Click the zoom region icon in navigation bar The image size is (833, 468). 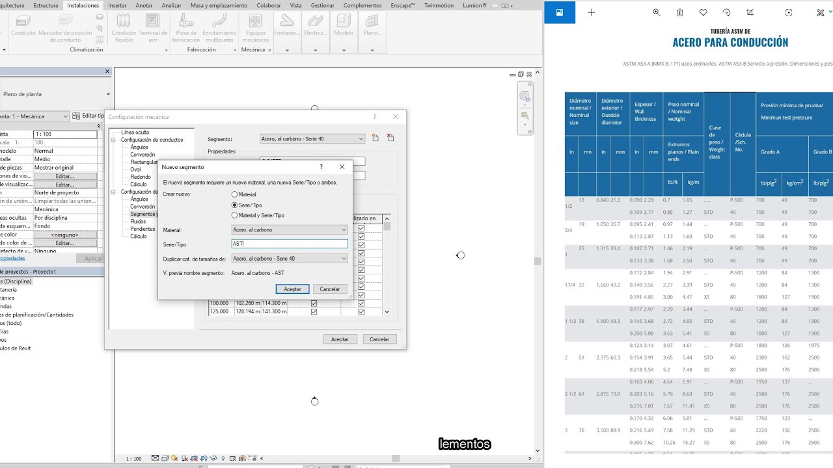(525, 116)
